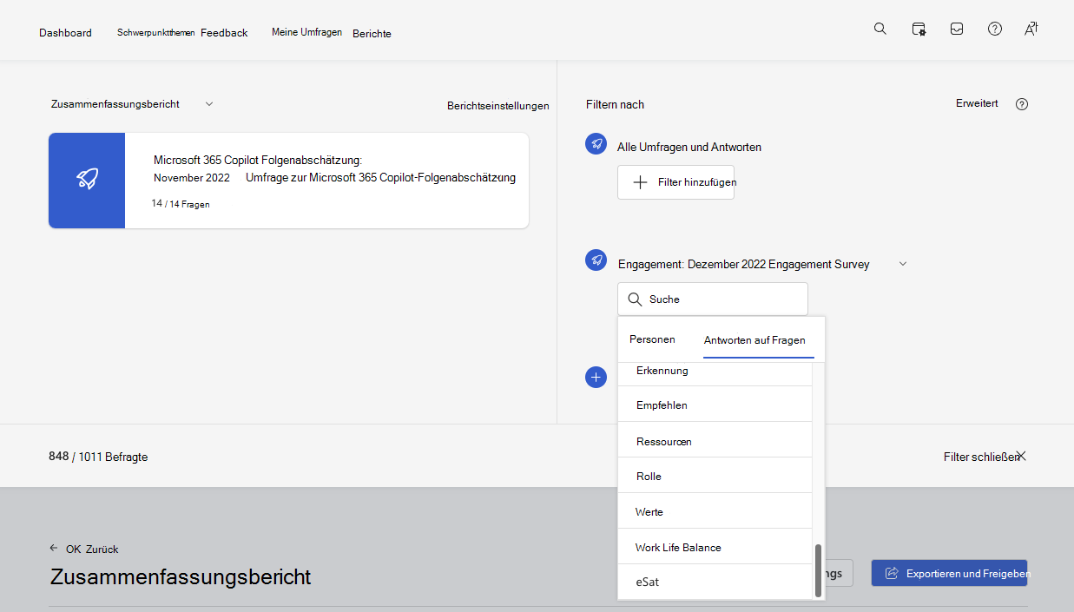Click the dropdown list scrollbar thumb

(818, 570)
